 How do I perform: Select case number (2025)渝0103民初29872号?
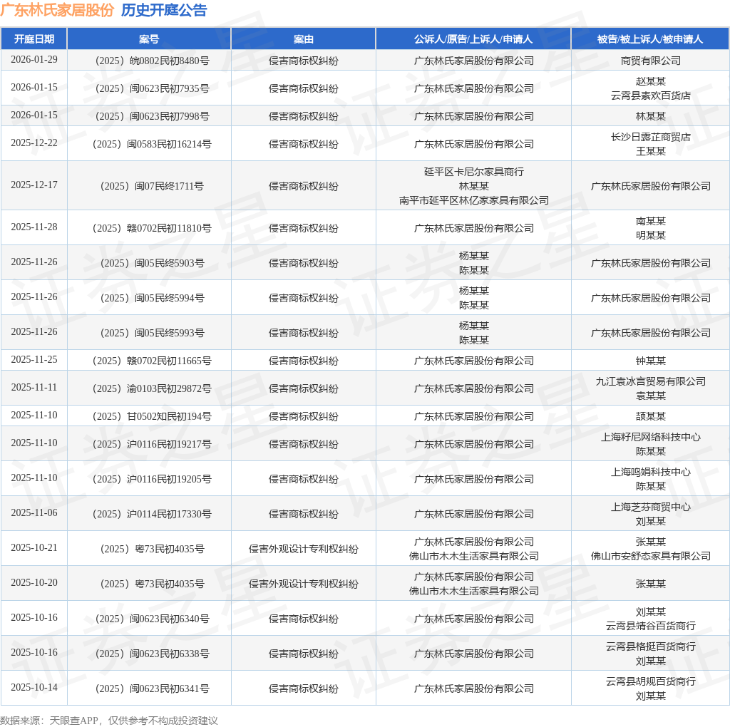(152, 388)
